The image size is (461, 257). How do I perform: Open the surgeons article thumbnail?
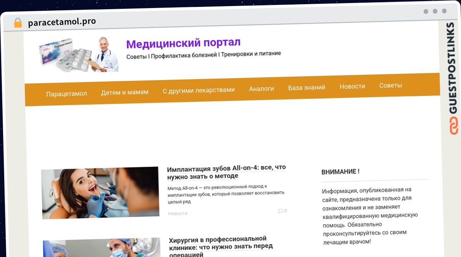(102, 247)
